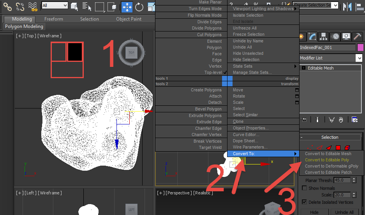Open Select by Name list icon
This screenshot has width=365, height=215.
point(87,7)
